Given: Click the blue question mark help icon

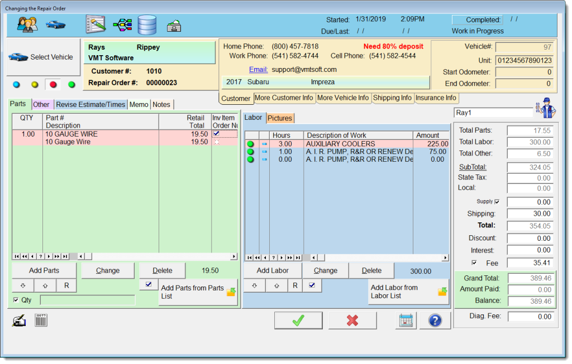Looking at the screenshot, I should [435, 321].
